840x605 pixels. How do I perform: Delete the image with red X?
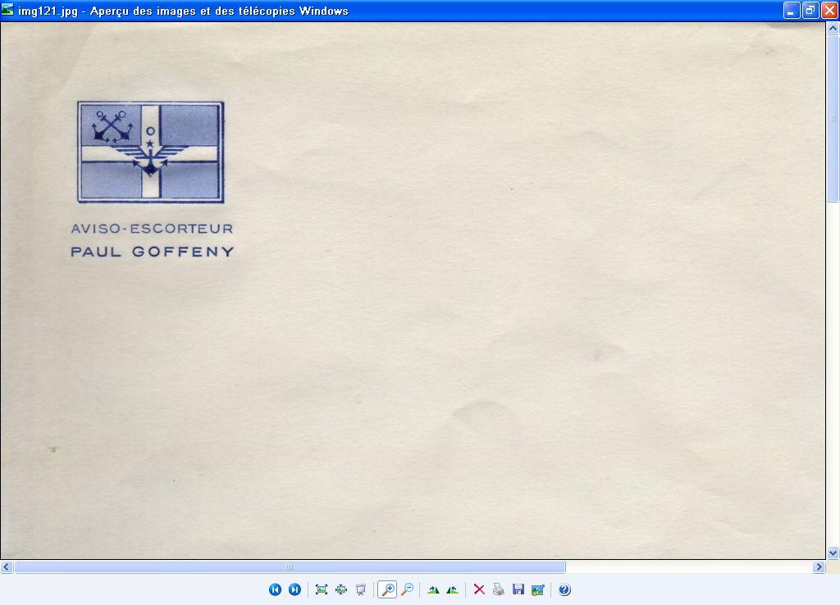pyautogui.click(x=479, y=589)
